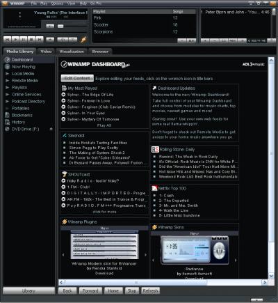
Task: Click Download under Winamp Modern skin plugin
Action: (104, 273)
